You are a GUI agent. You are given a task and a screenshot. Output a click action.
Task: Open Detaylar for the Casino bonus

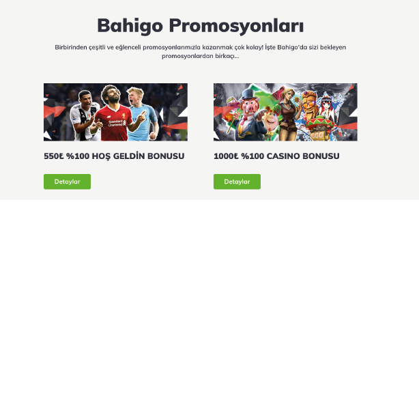(x=237, y=182)
